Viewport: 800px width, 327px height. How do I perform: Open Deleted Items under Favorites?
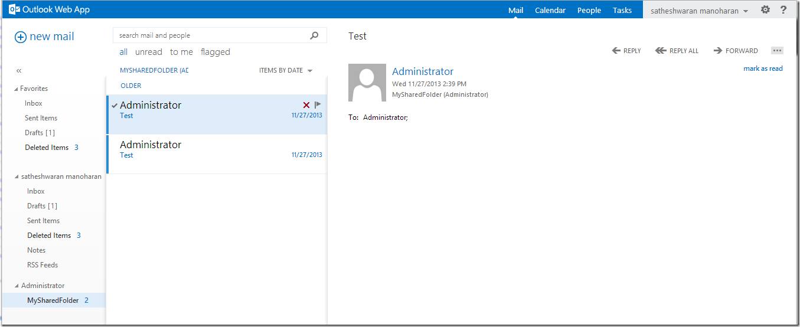(x=47, y=148)
